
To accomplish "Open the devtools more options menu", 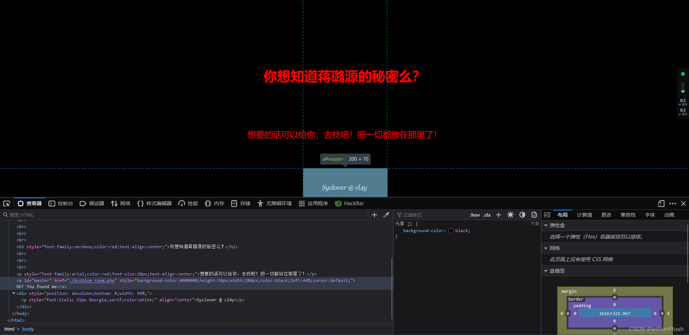I will [x=672, y=204].
